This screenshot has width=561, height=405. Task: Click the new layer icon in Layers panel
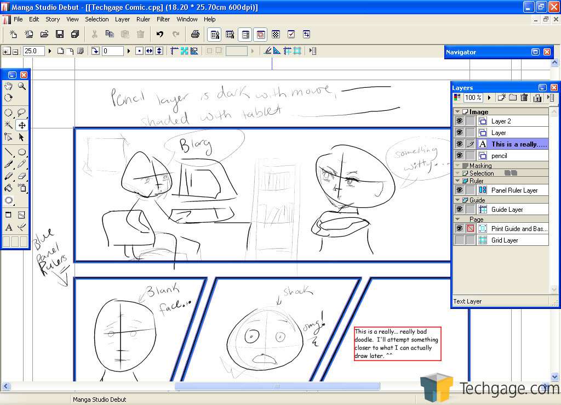(x=502, y=98)
